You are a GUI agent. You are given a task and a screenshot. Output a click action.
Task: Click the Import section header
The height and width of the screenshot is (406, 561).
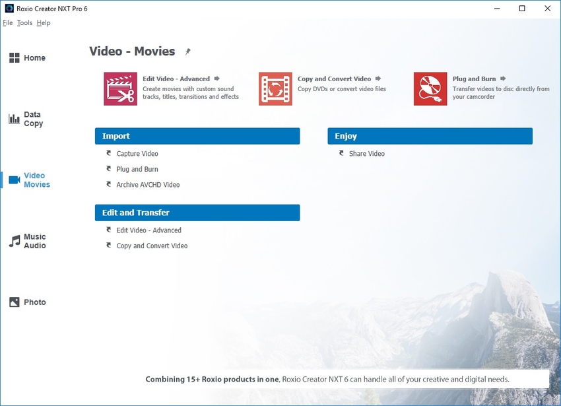click(197, 136)
